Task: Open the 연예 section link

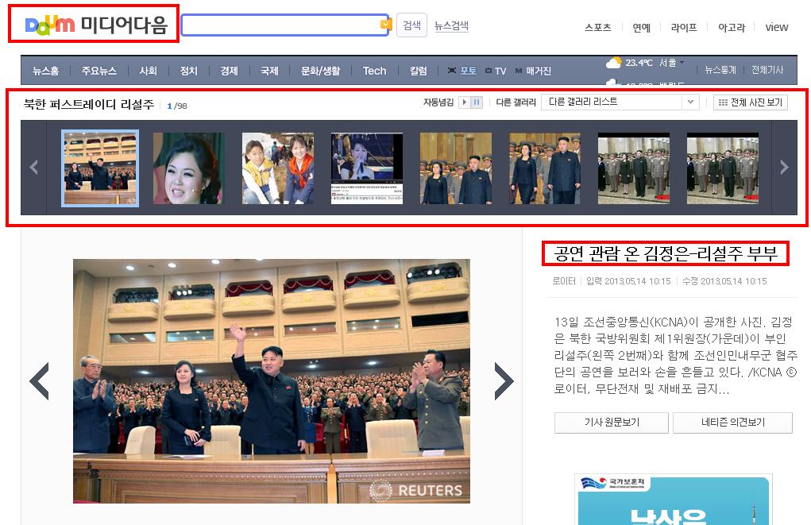Action: [641, 28]
